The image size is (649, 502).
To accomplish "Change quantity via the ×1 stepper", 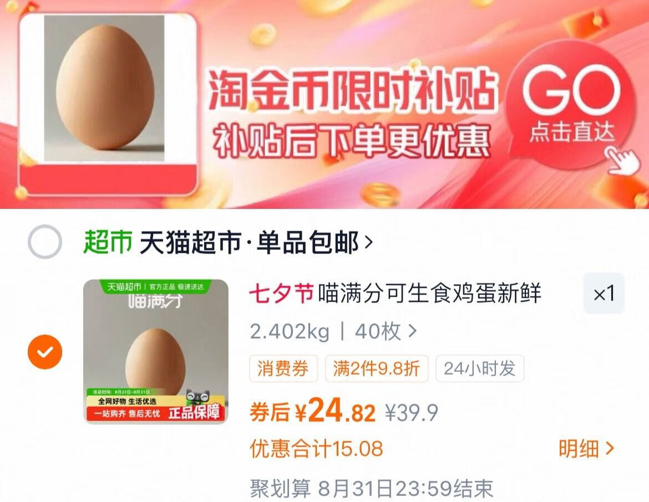I will (x=604, y=294).
